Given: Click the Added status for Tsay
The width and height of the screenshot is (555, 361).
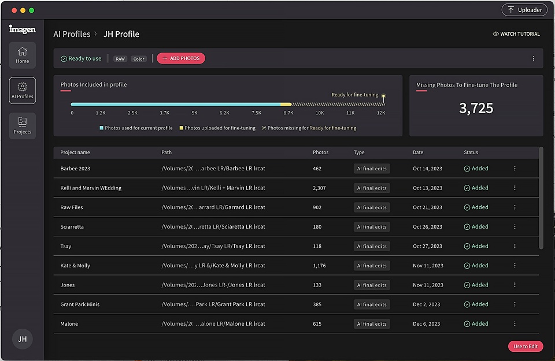Looking at the screenshot, I should (x=476, y=246).
